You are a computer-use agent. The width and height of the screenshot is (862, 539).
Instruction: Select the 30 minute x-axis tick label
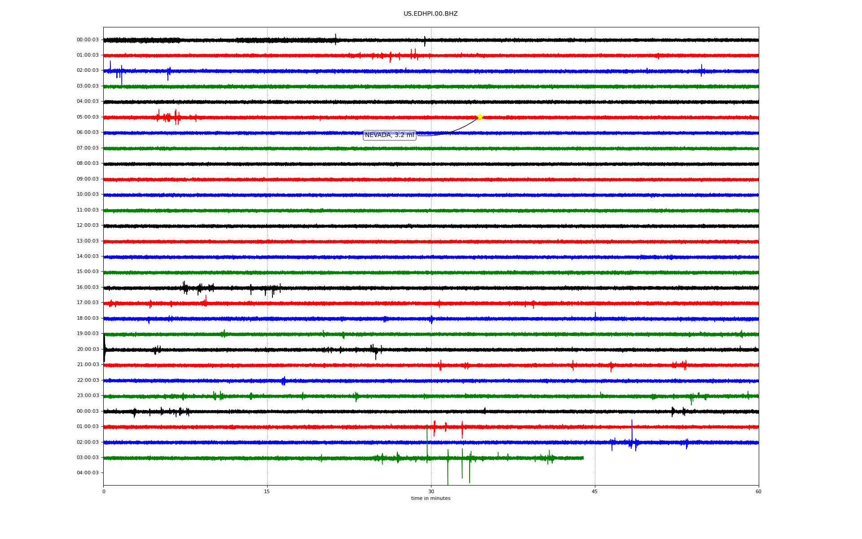431,491
